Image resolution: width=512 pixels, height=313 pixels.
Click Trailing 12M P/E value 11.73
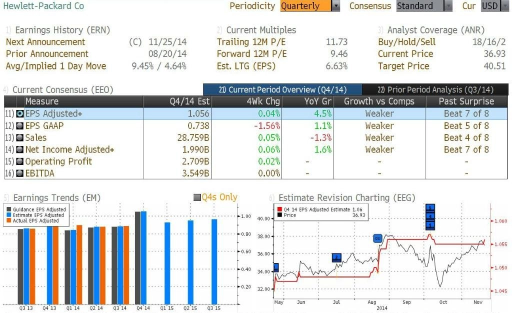point(336,42)
